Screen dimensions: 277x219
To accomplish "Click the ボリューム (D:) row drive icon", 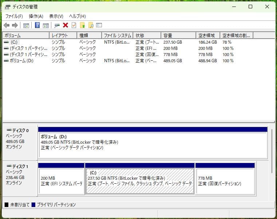I will pos(6,61).
